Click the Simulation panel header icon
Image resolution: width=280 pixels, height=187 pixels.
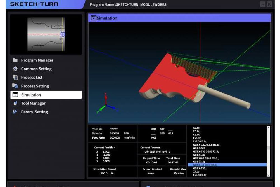click(x=93, y=18)
